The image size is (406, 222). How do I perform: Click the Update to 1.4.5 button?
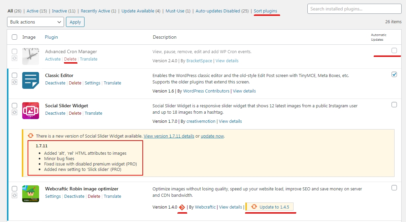270,207
